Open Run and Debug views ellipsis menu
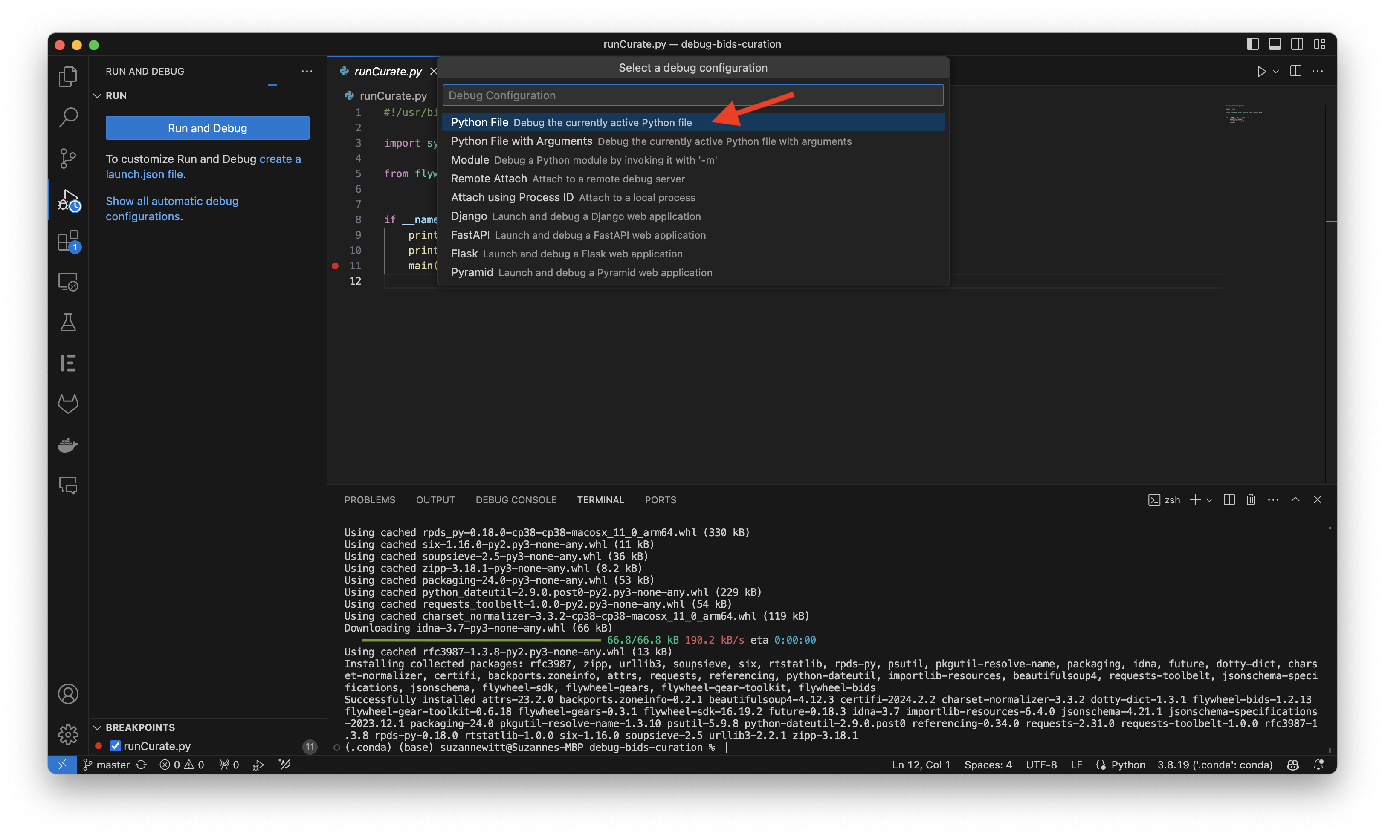 (306, 71)
